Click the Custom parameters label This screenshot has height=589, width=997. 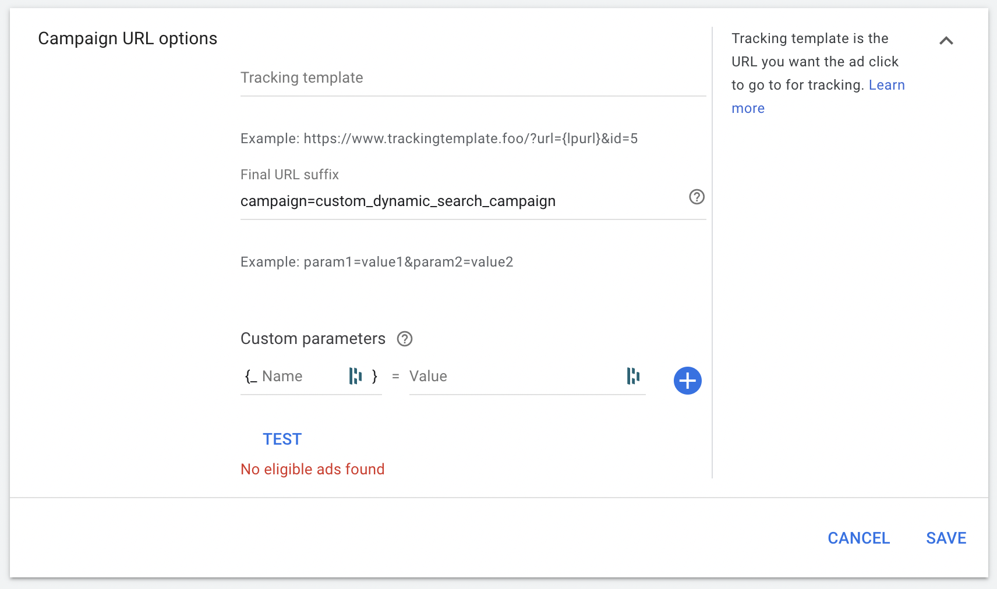pos(313,339)
